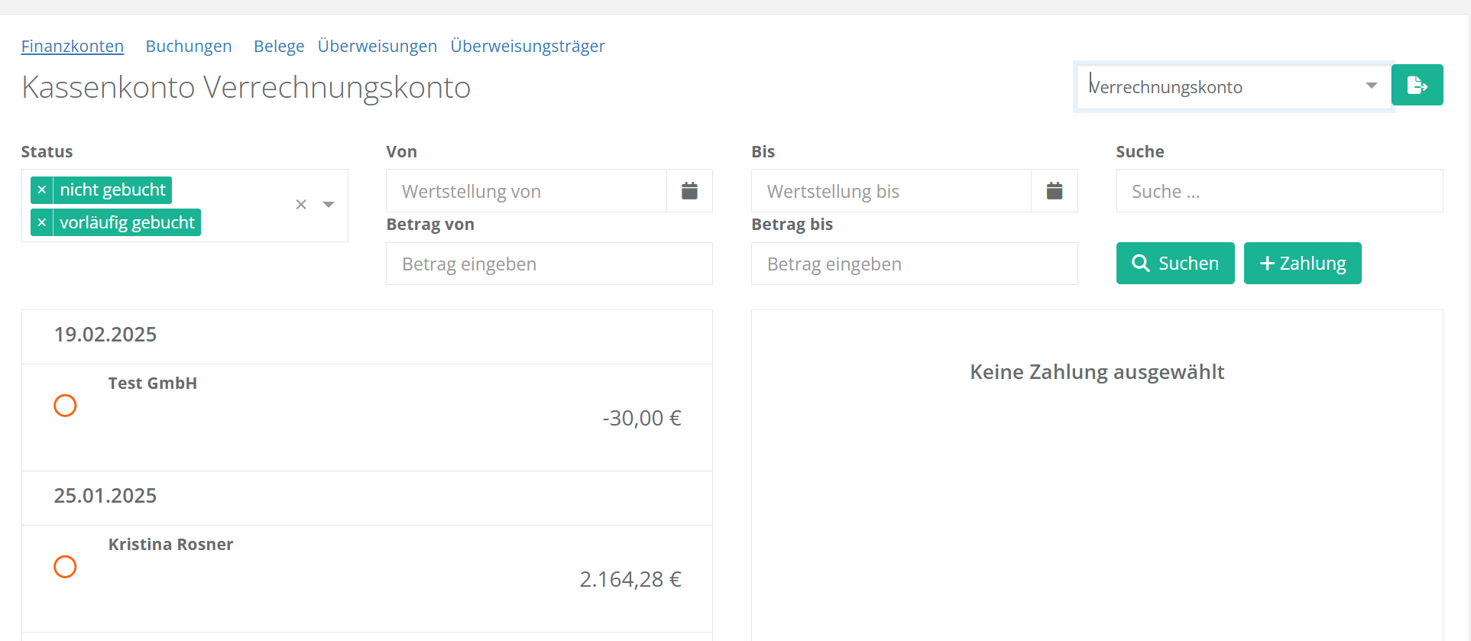Open the Bis date calendar picker
This screenshot has width=1471, height=641.
[1054, 191]
